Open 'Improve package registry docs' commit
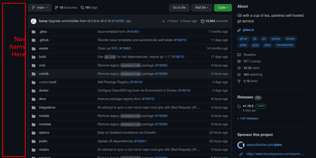Image resolution: width=316 pixels, height=158 pixels. (x=119, y=99)
